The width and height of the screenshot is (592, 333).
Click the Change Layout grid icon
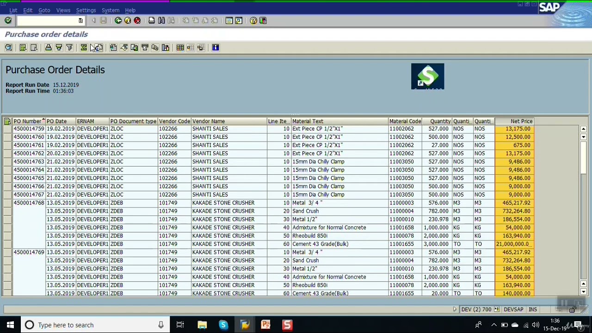[x=180, y=48]
